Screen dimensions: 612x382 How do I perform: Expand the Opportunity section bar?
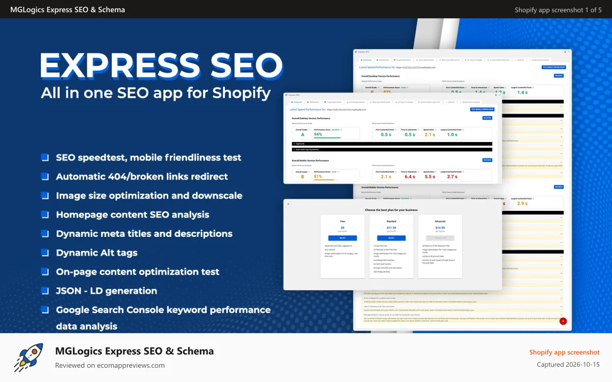392,144
